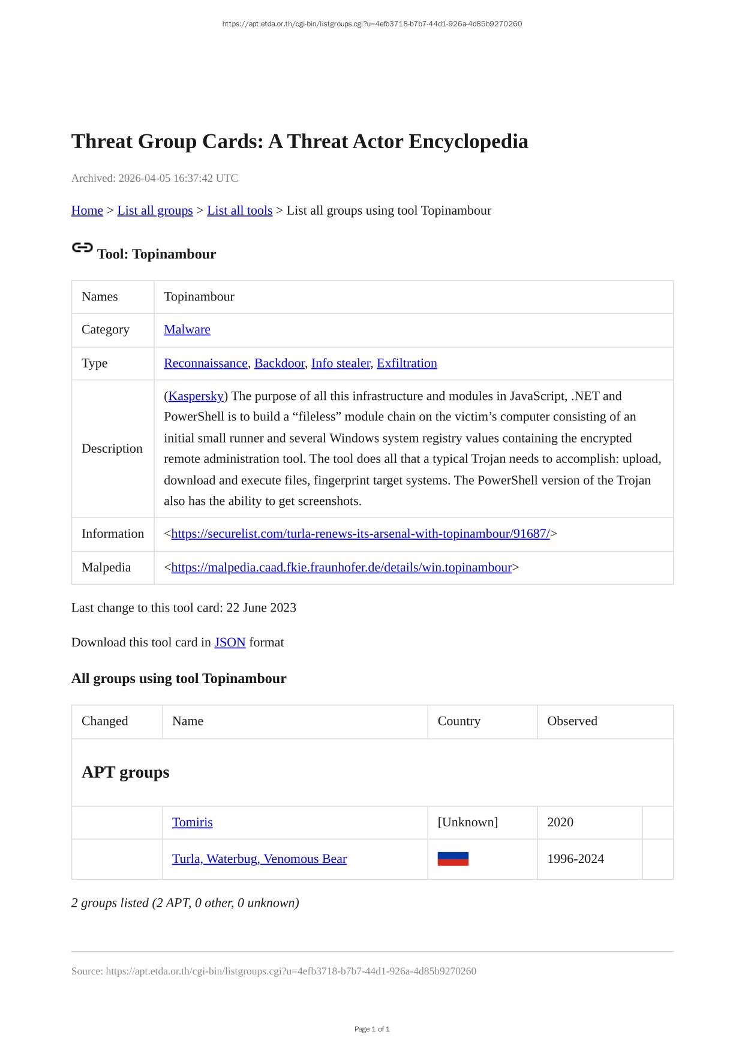
Task: Click the Country column header
Action: tap(459, 721)
